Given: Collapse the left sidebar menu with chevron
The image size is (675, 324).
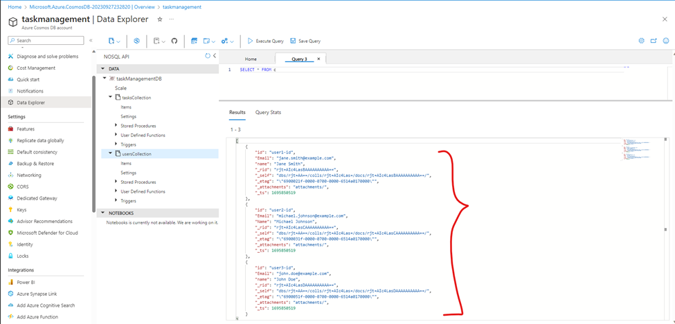Looking at the screenshot, I should [91, 40].
